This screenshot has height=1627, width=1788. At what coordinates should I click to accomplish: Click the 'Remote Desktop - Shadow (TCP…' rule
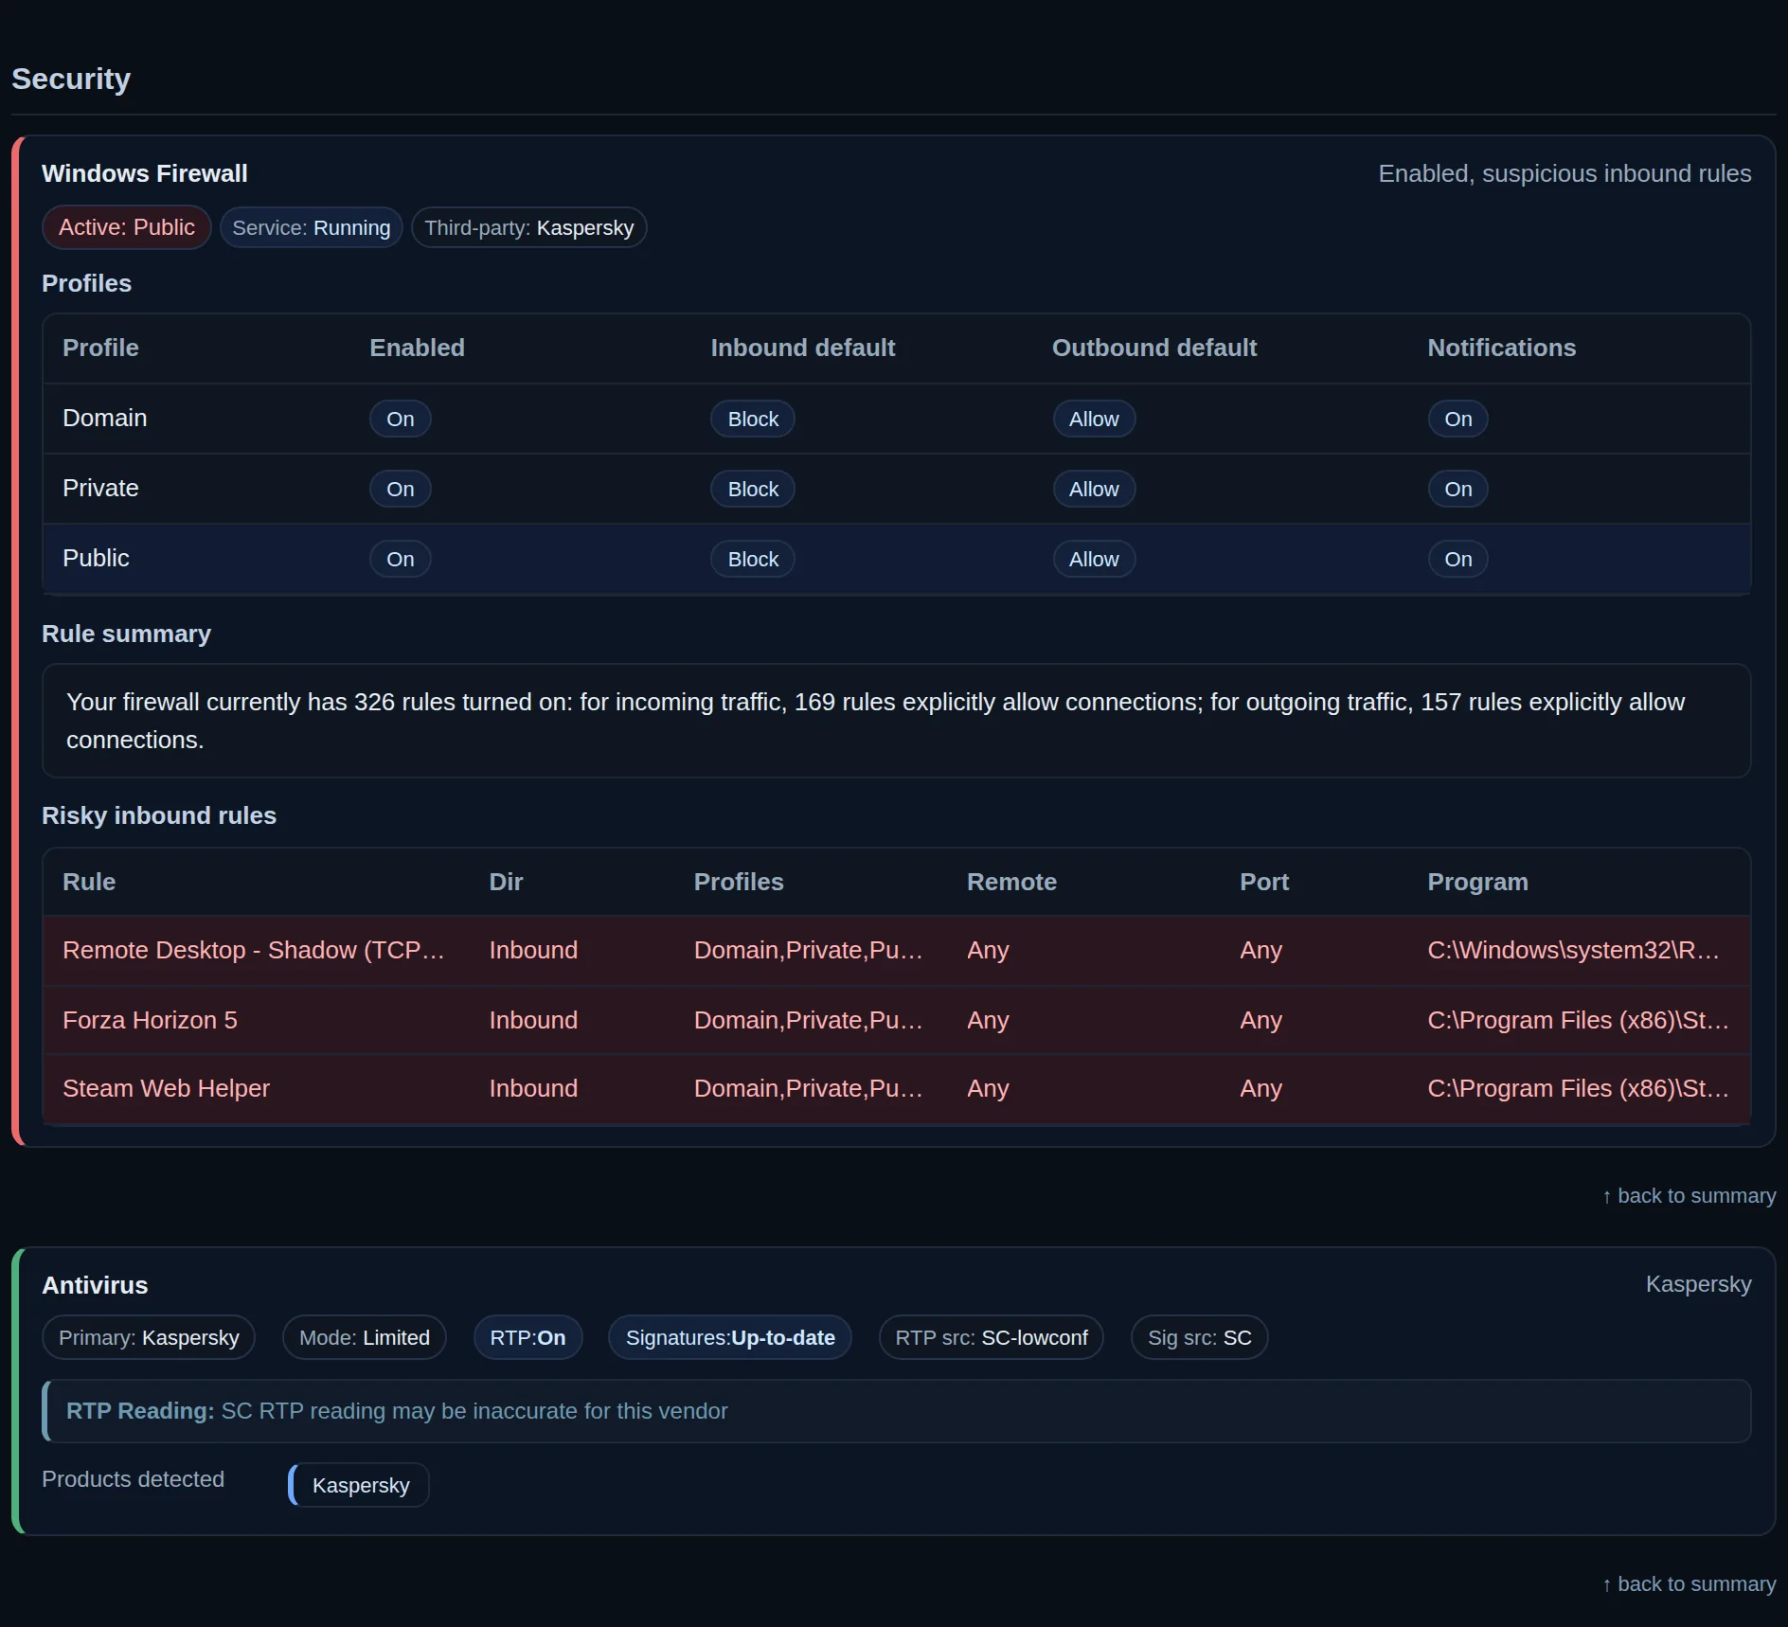tap(254, 950)
